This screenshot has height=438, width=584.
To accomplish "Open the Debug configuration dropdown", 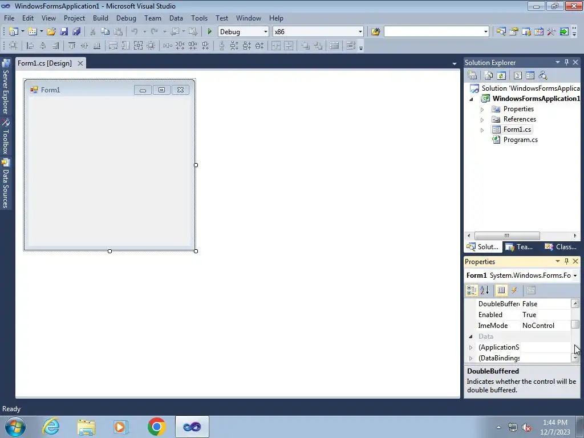I will 266,32.
